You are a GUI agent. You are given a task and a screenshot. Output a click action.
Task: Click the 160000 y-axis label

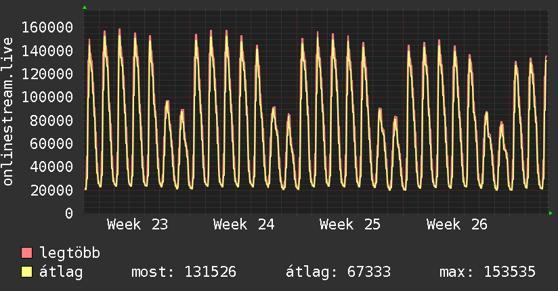pos(47,27)
